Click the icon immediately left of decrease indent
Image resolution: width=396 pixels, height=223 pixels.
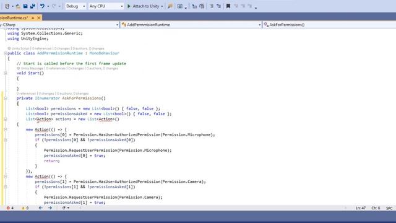[x=202, y=6]
